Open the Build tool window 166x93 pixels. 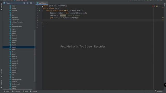pyautogui.click(x=25, y=91)
